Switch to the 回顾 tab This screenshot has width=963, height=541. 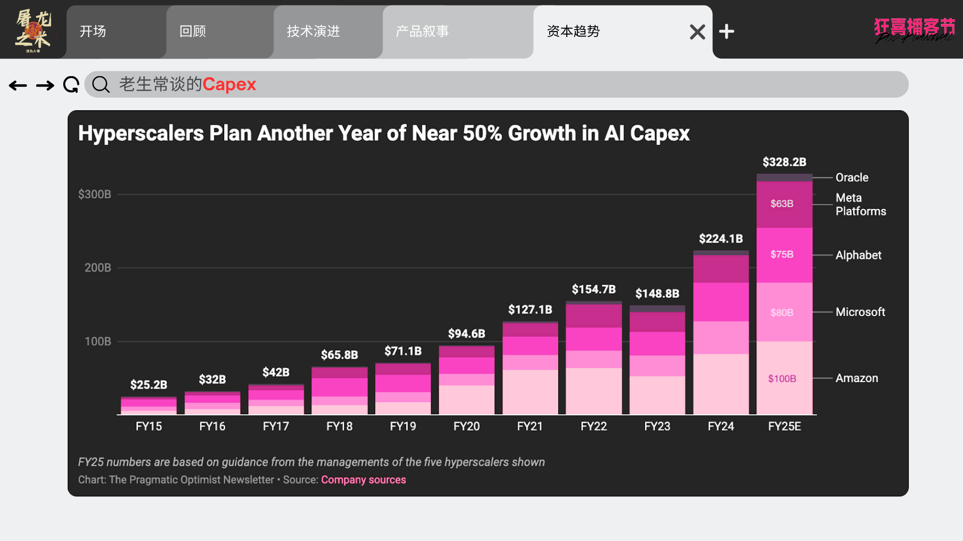[193, 32]
